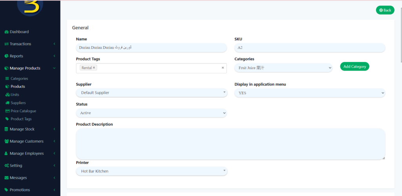Image resolution: width=402 pixels, height=196 pixels.
Task: Click the Add Category button
Action: [354, 67]
